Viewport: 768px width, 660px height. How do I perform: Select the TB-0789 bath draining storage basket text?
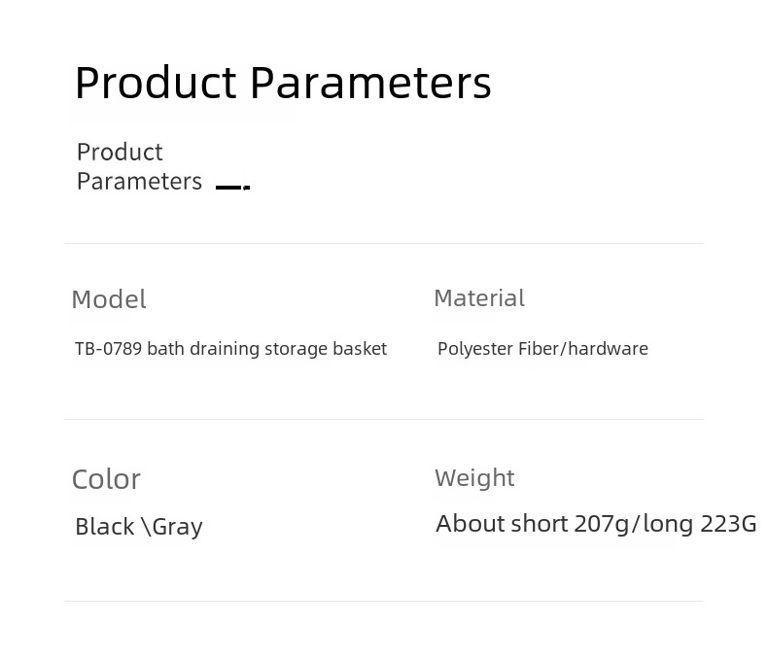pyautogui.click(x=230, y=349)
